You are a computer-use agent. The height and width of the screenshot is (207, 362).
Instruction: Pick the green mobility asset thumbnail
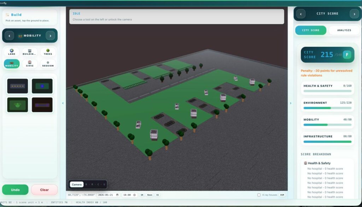click(x=18, y=105)
